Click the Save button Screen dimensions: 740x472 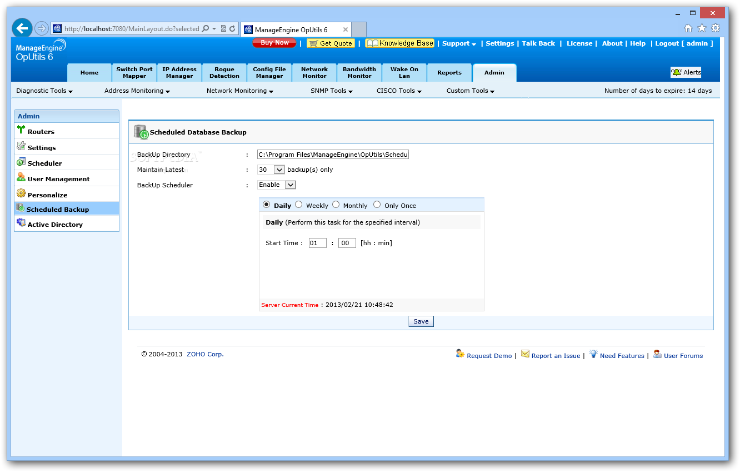[x=421, y=321]
